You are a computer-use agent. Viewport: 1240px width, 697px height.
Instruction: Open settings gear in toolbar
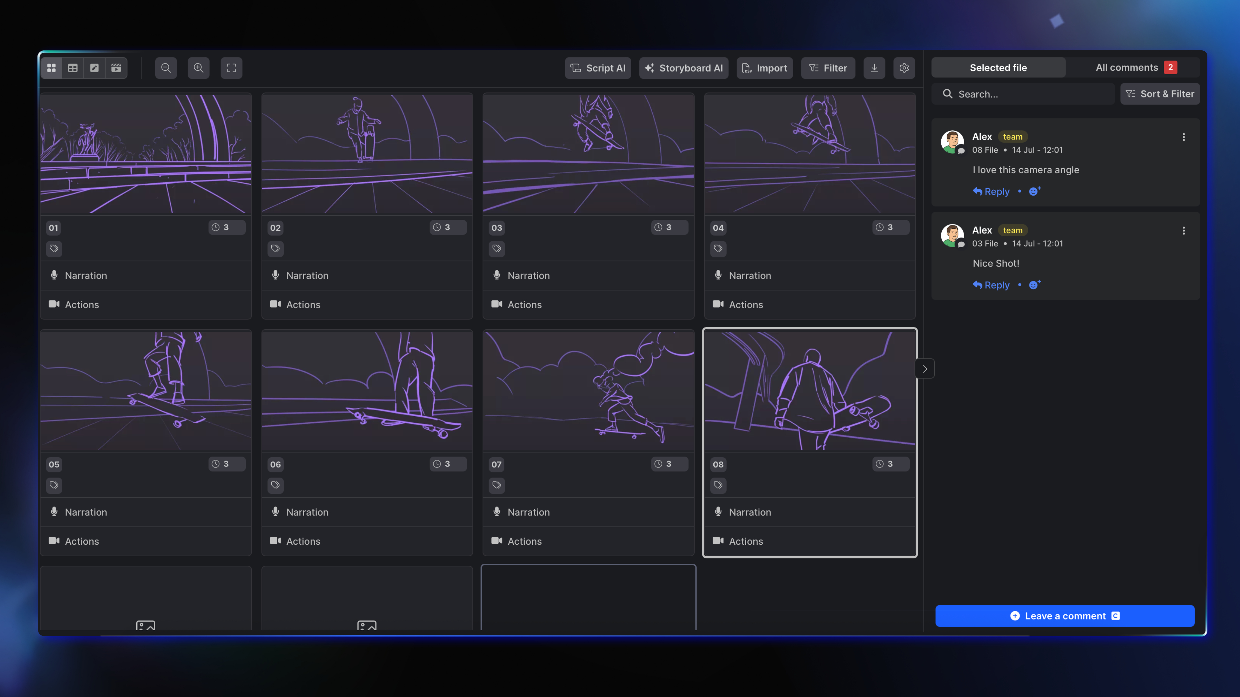click(x=904, y=68)
